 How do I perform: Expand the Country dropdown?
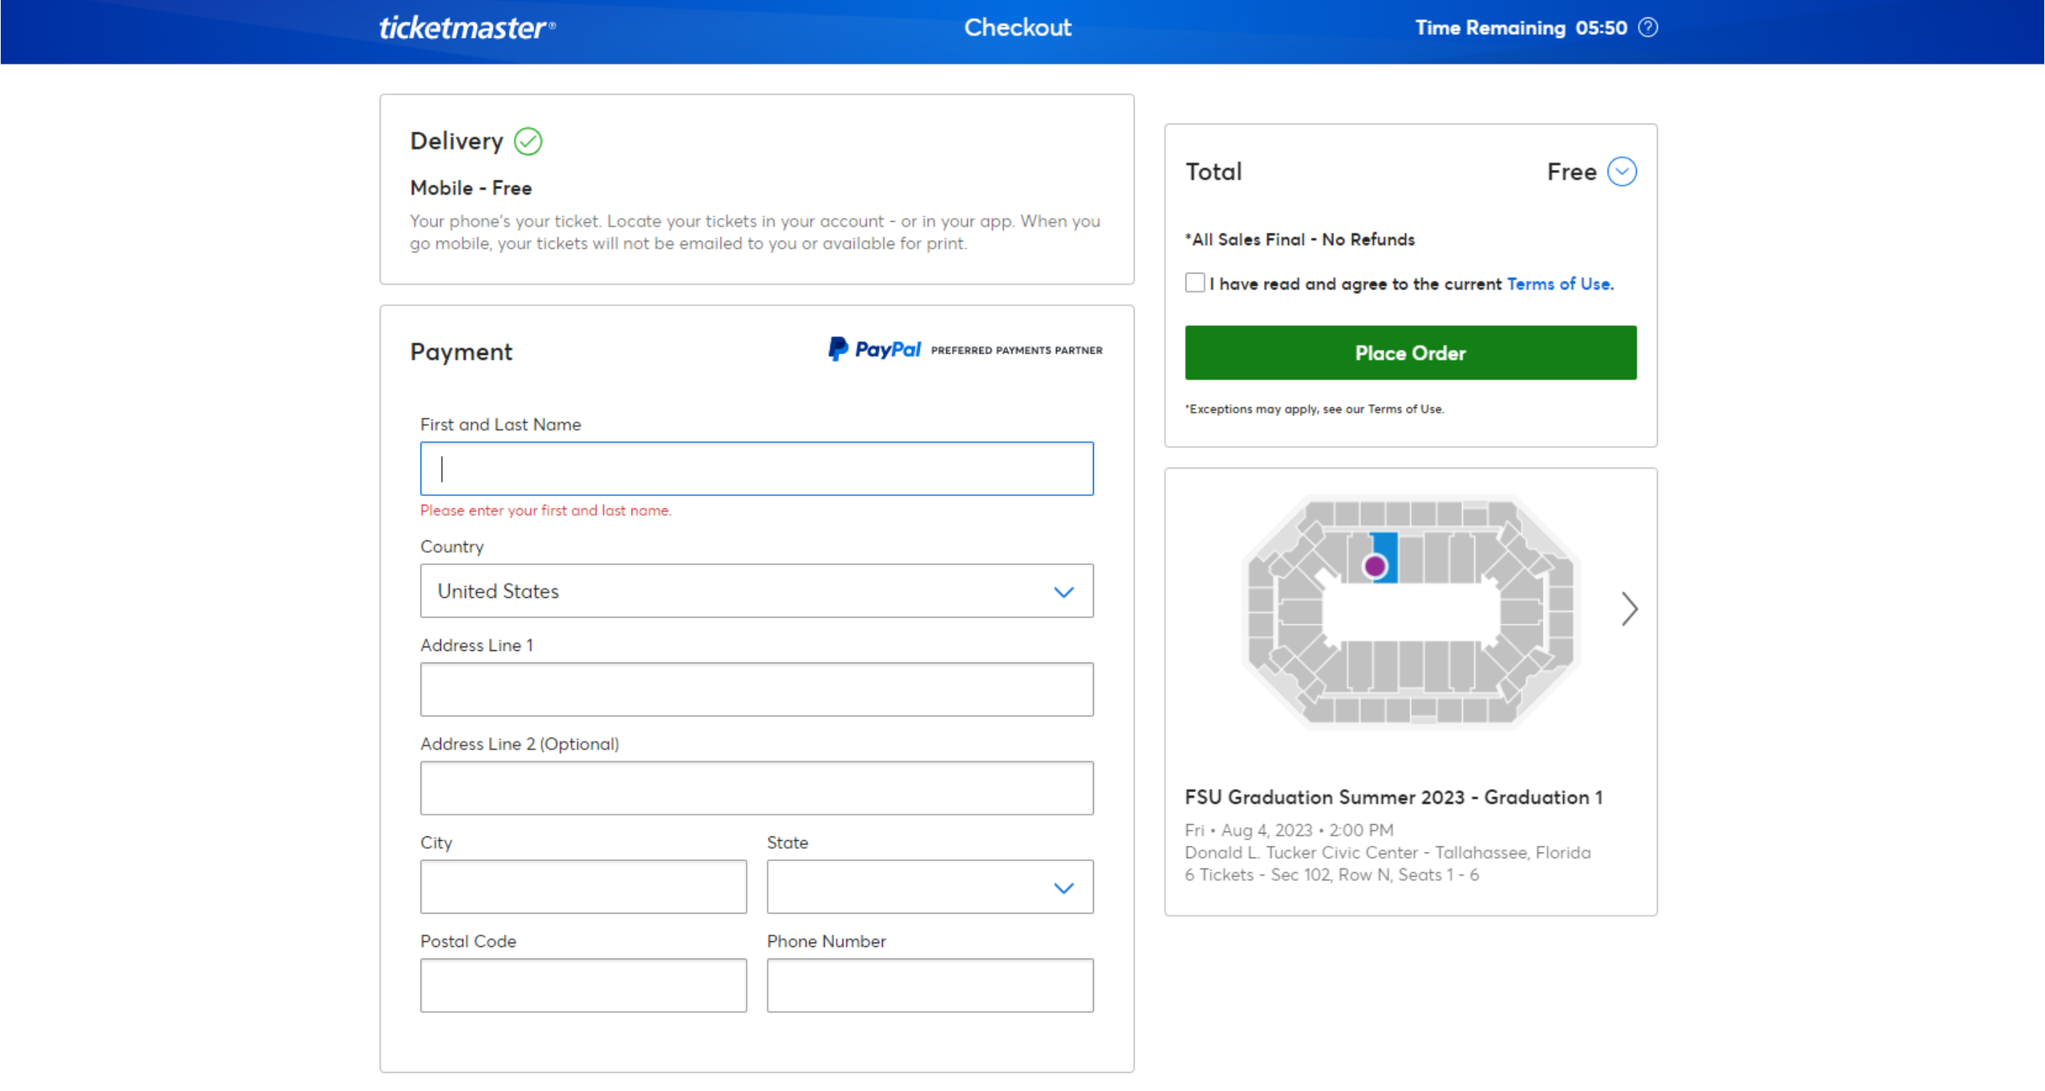1065,591
